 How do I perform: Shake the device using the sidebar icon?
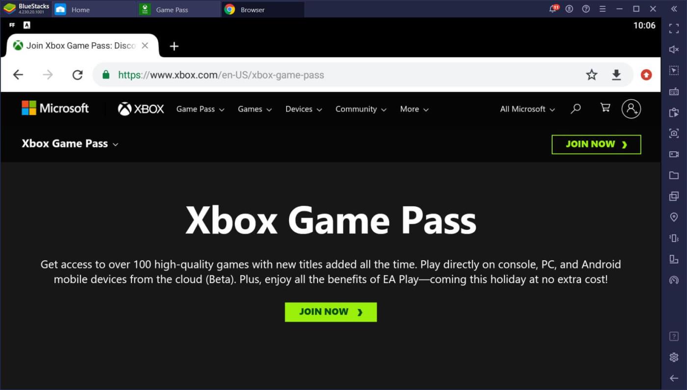click(x=674, y=238)
